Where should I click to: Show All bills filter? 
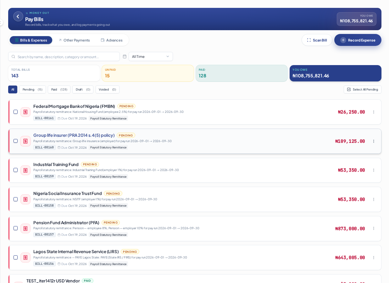coord(13,90)
